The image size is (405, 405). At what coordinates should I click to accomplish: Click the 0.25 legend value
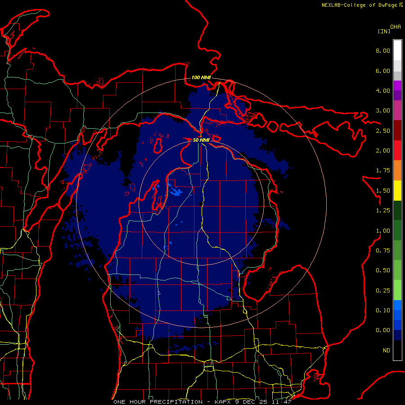[x=383, y=291]
